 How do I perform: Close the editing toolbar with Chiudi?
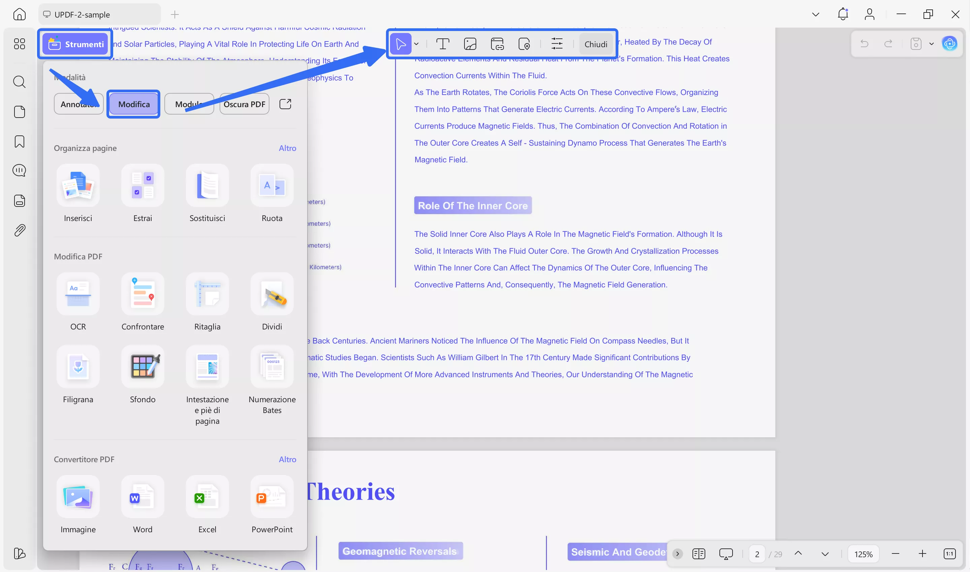coord(596,43)
